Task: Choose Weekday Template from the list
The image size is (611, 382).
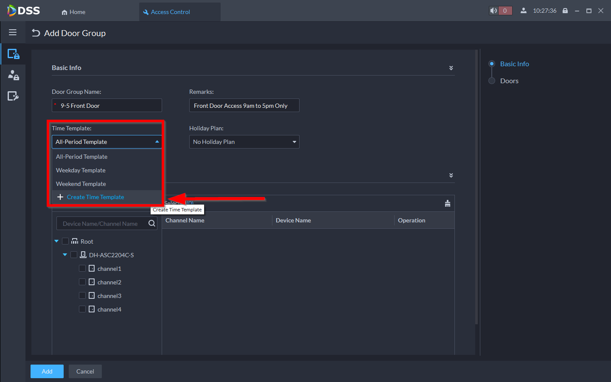Action: [81, 170]
